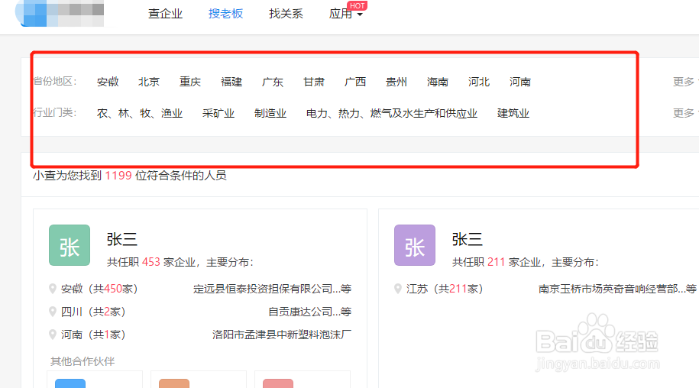
Task: Filter by province 河南 in filter row
Action: (x=520, y=82)
